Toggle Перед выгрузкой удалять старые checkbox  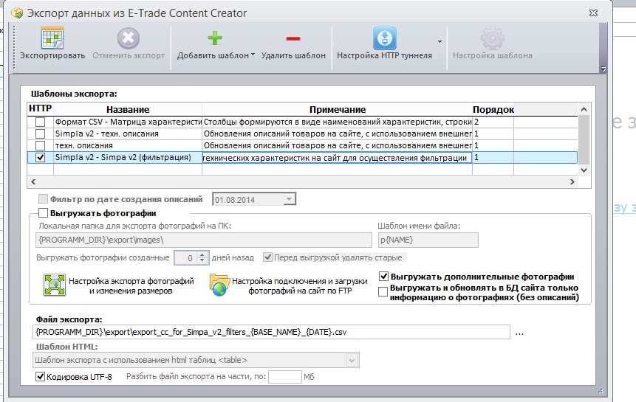[267, 257]
